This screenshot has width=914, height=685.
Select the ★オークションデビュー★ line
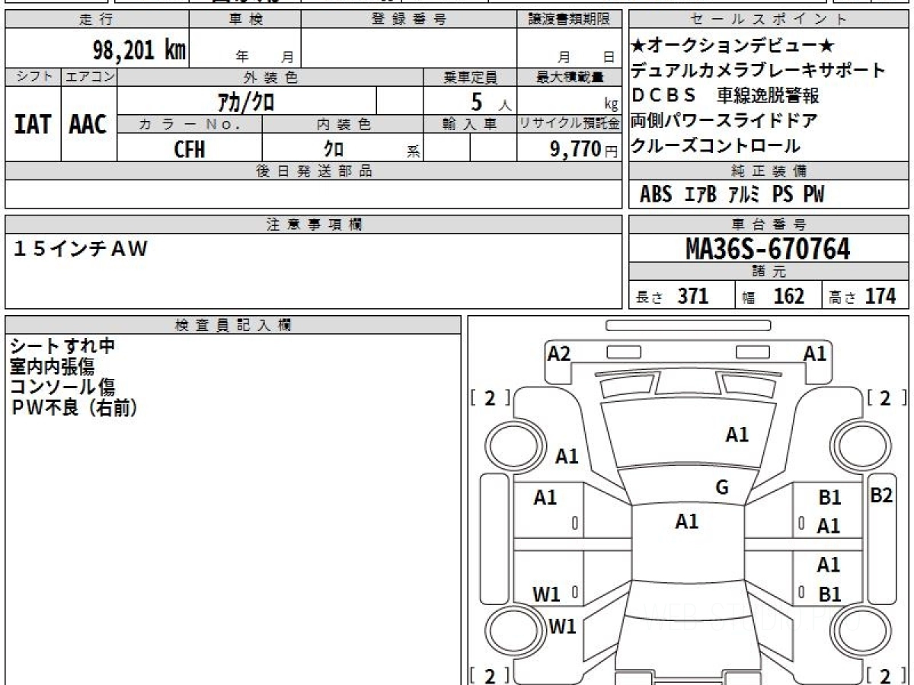(x=733, y=46)
